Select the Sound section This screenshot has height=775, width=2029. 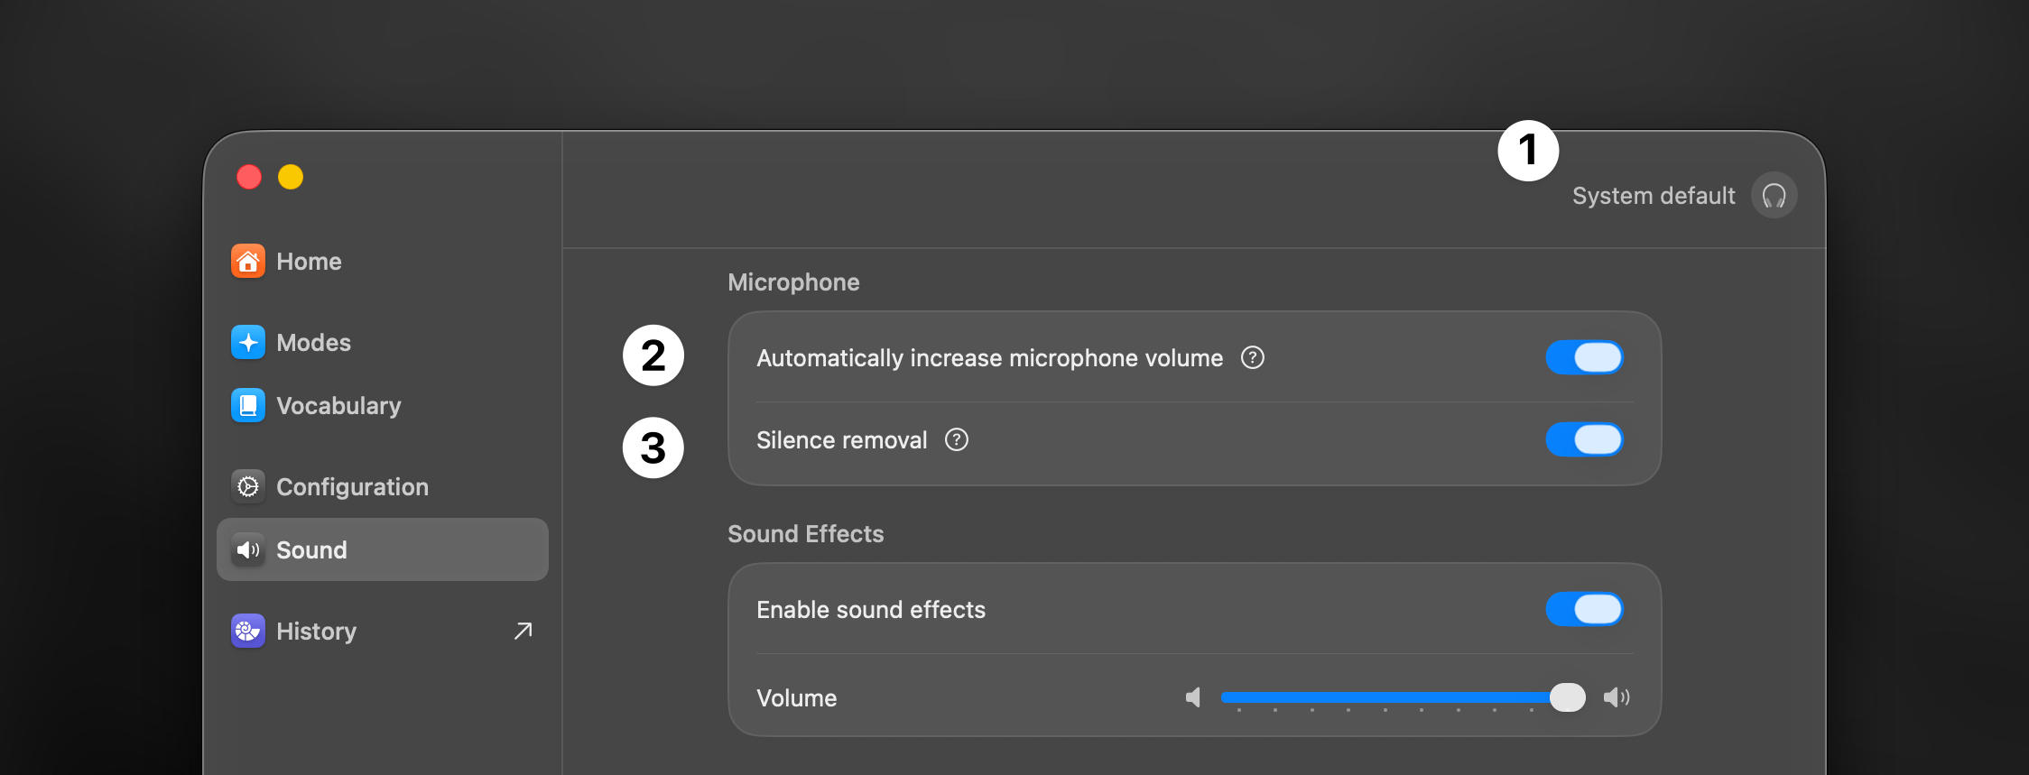pyautogui.click(x=383, y=550)
